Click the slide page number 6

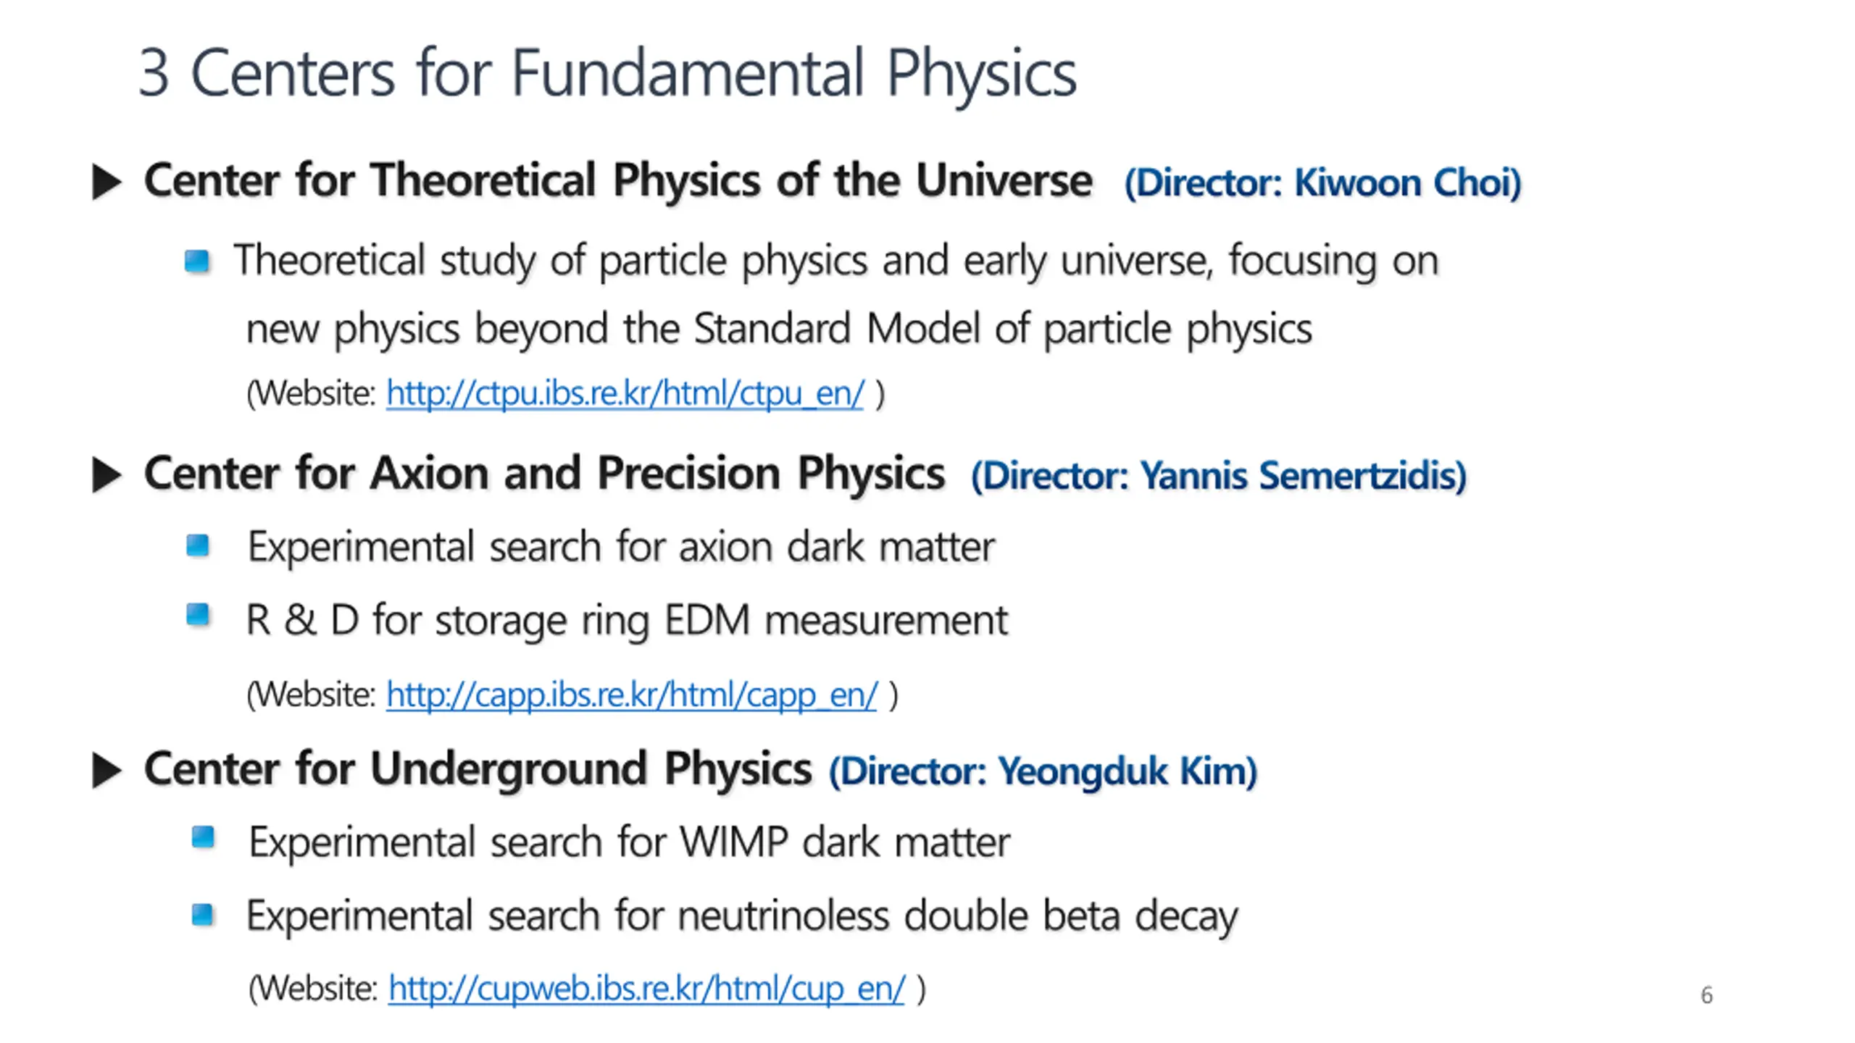pyautogui.click(x=1706, y=995)
